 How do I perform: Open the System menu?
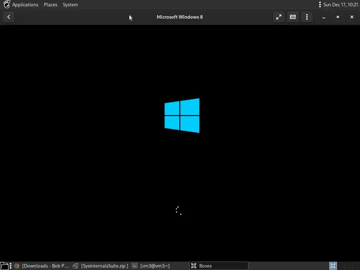(70, 5)
